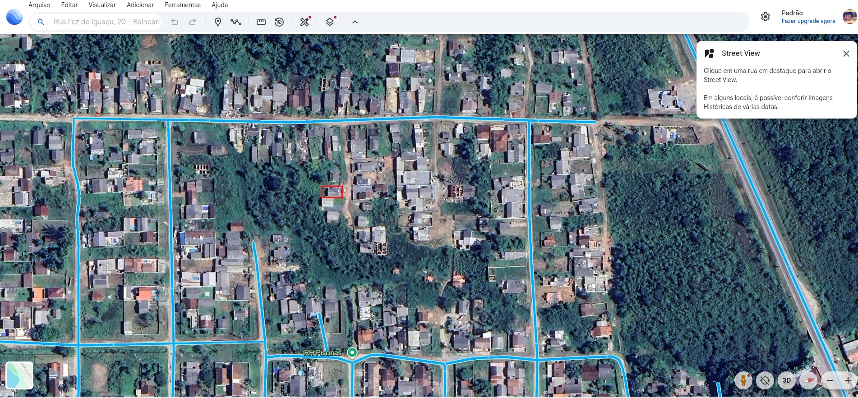This screenshot has height=398, width=858.
Task: Click the compass north button
Action: point(808,380)
